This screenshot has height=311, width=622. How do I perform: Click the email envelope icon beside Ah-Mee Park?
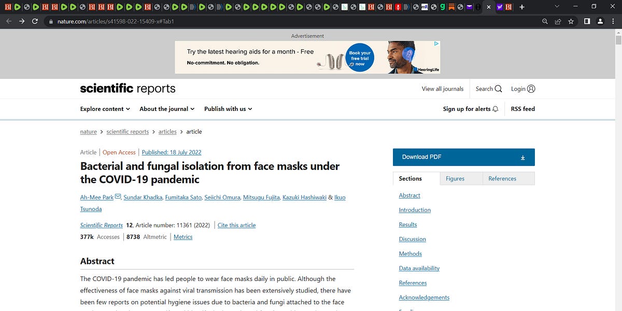pos(118,195)
